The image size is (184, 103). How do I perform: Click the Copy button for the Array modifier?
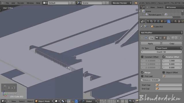[172, 43]
